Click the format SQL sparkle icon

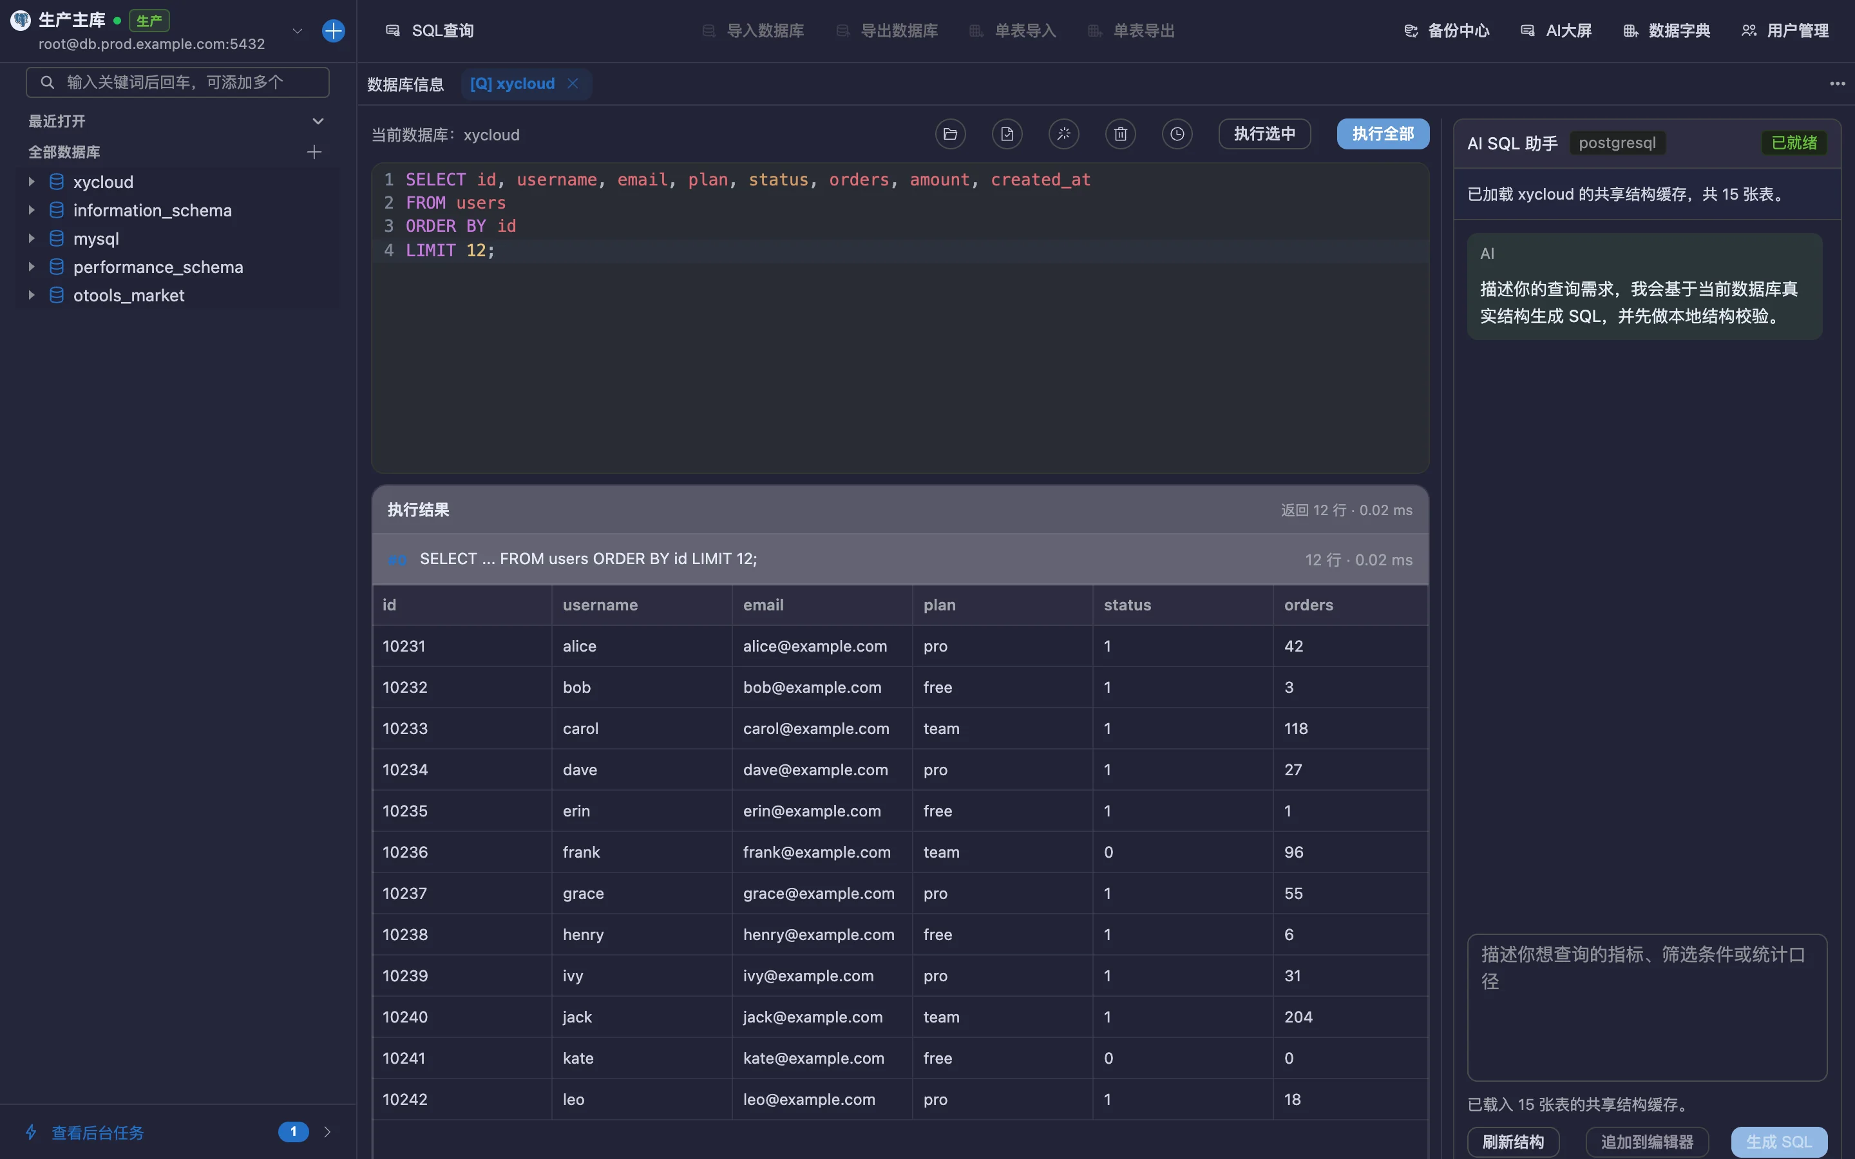(1063, 134)
